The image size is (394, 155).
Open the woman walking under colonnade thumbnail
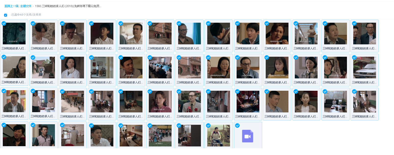[x=306, y=34]
